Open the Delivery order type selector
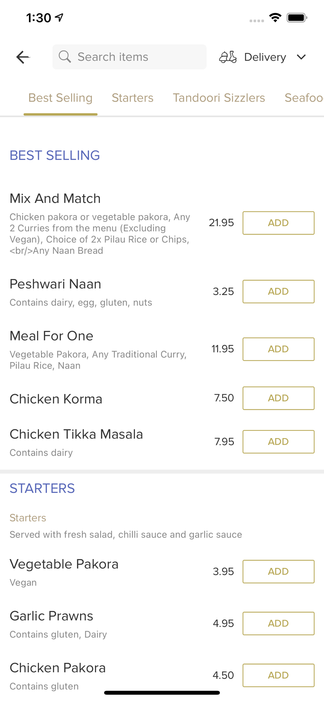Viewport: 324px width, 701px height. [265, 57]
